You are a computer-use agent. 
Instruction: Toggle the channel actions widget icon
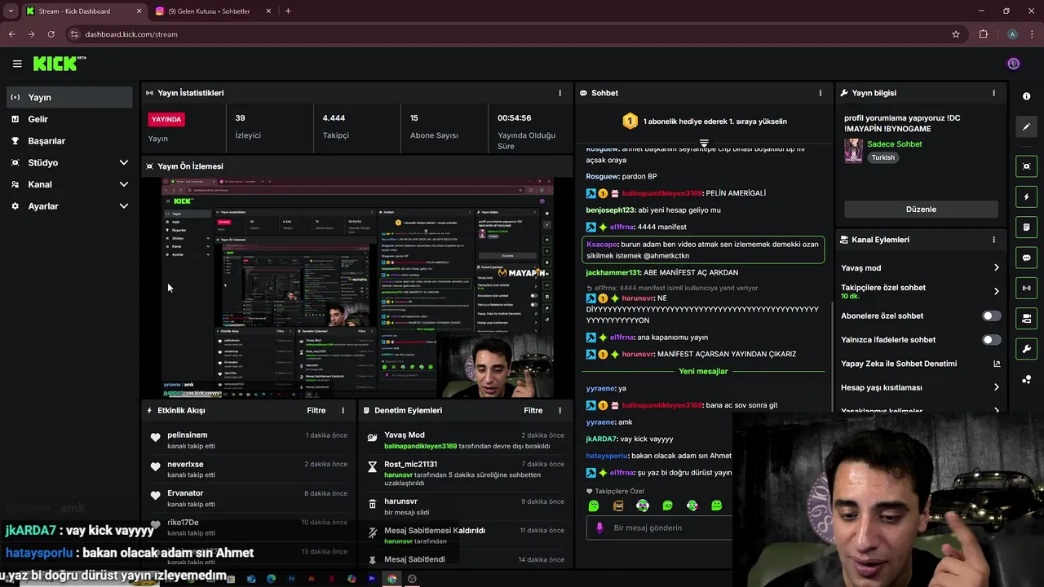1026,318
